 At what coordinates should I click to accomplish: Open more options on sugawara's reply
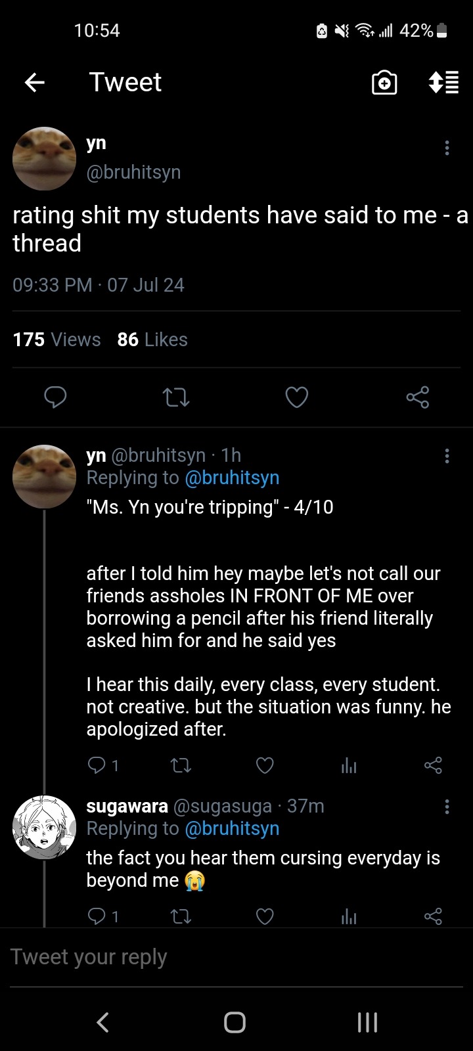pyautogui.click(x=447, y=807)
